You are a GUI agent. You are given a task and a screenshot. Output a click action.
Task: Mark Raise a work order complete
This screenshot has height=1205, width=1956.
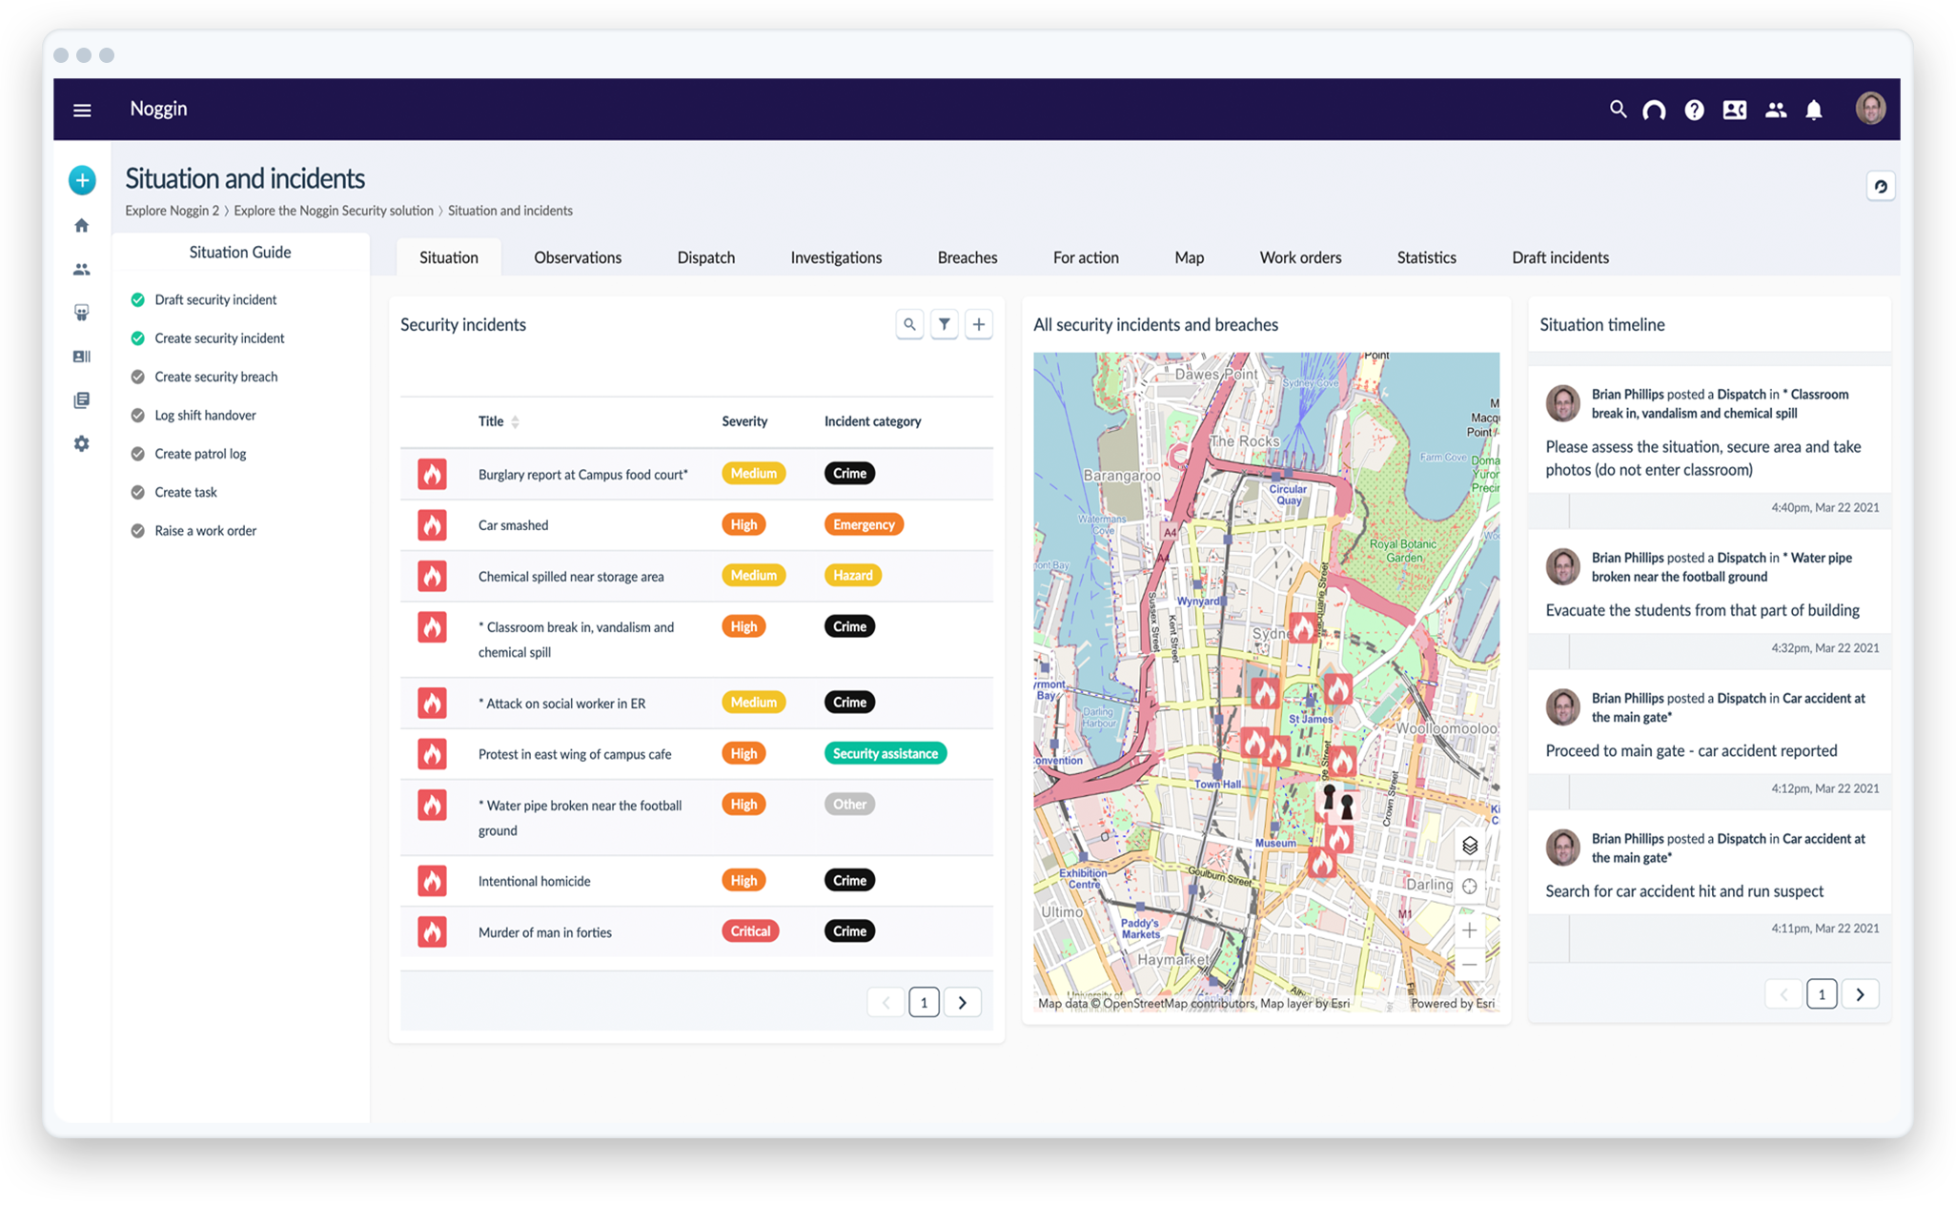coord(137,531)
